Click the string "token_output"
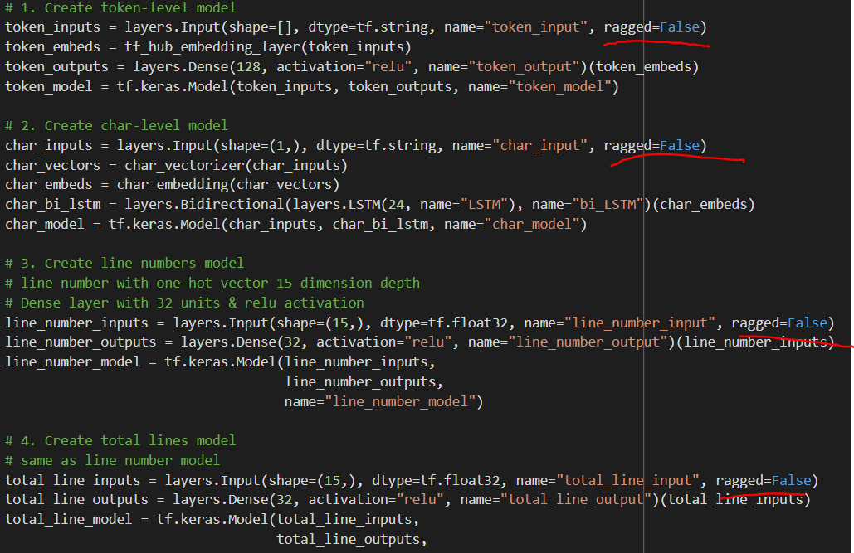854x553 pixels. (527, 67)
